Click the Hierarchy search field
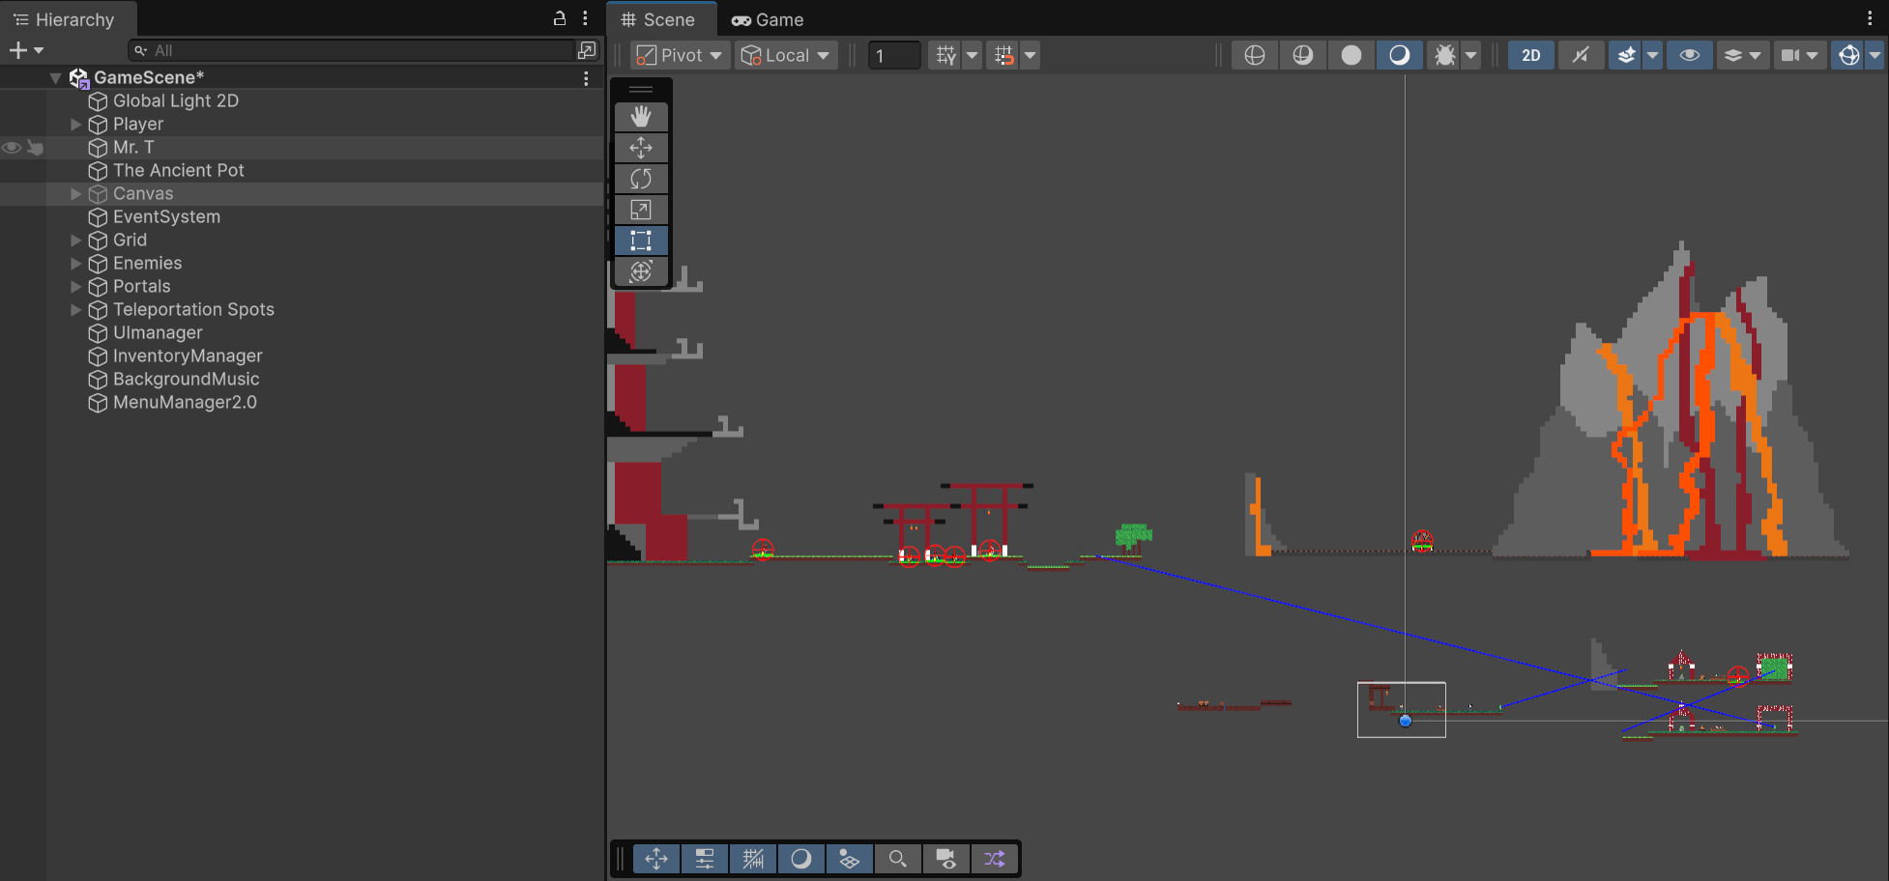Viewport: 1889px width, 881px height. (352, 50)
